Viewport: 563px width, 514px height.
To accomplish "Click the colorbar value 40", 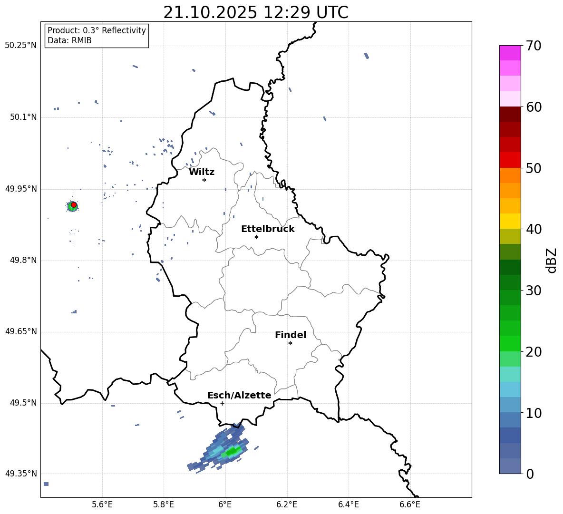I will point(534,229).
